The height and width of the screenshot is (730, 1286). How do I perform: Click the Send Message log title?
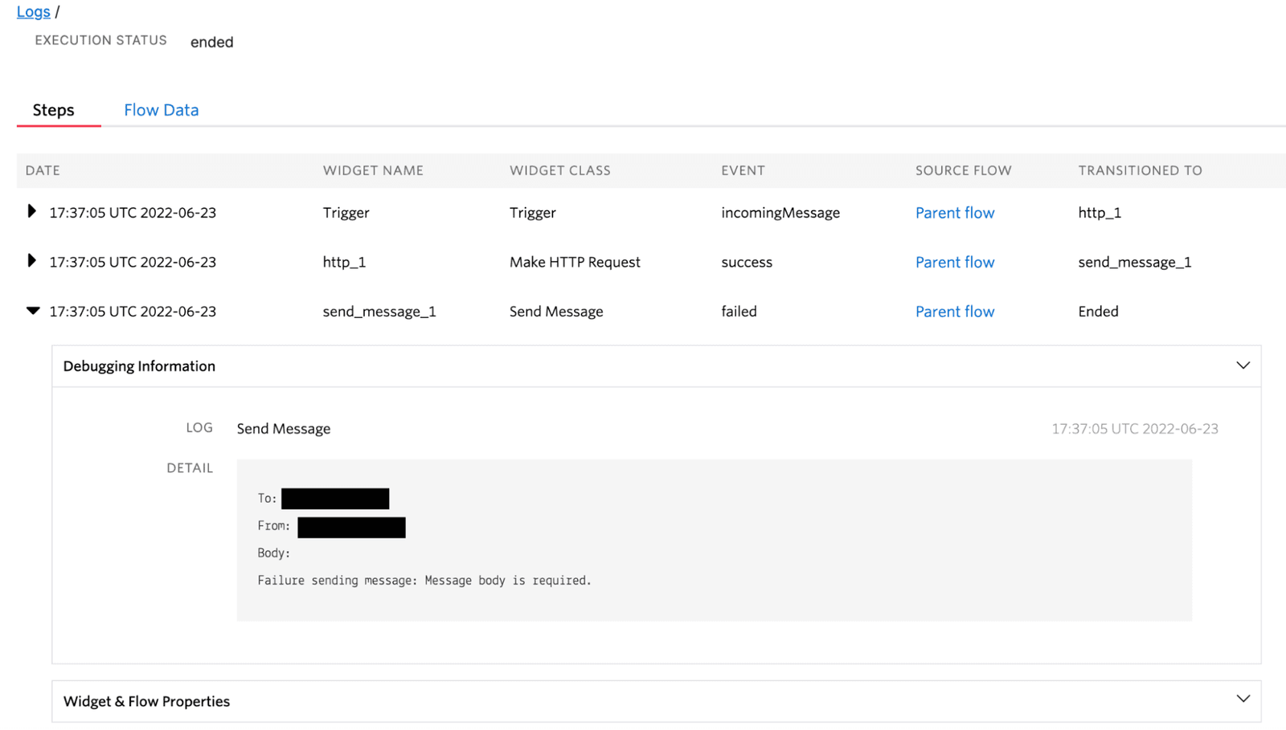tap(283, 428)
